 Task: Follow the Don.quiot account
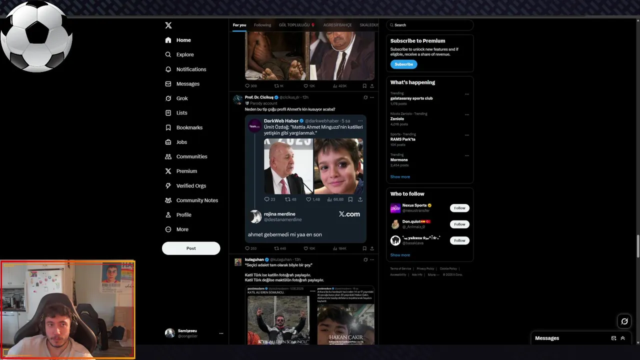pyautogui.click(x=459, y=224)
